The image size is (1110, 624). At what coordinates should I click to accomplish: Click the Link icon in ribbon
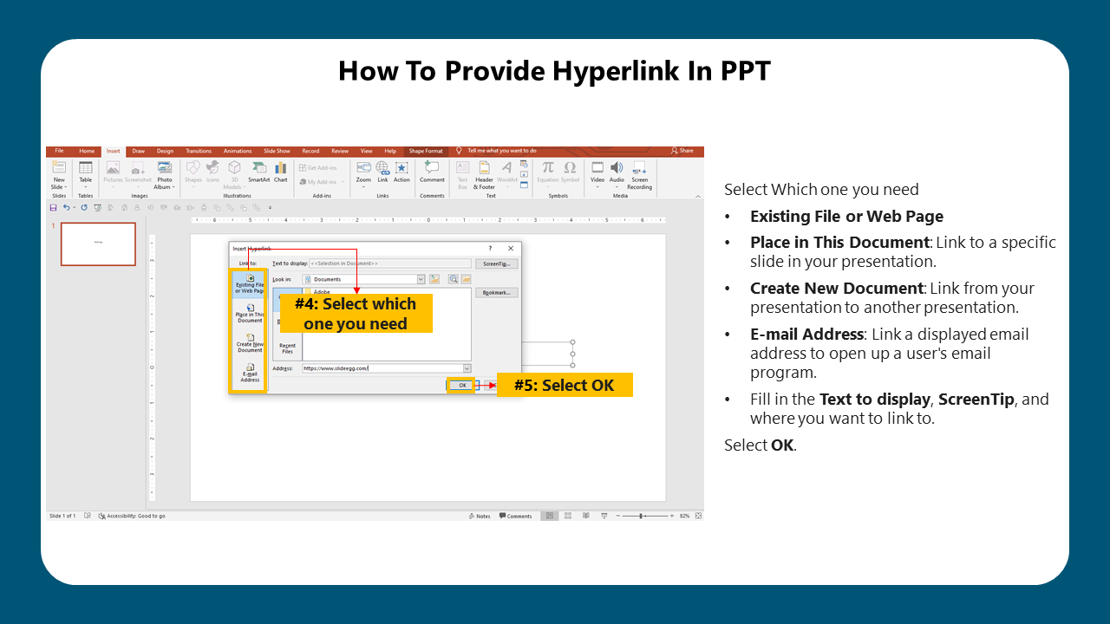[x=382, y=167]
